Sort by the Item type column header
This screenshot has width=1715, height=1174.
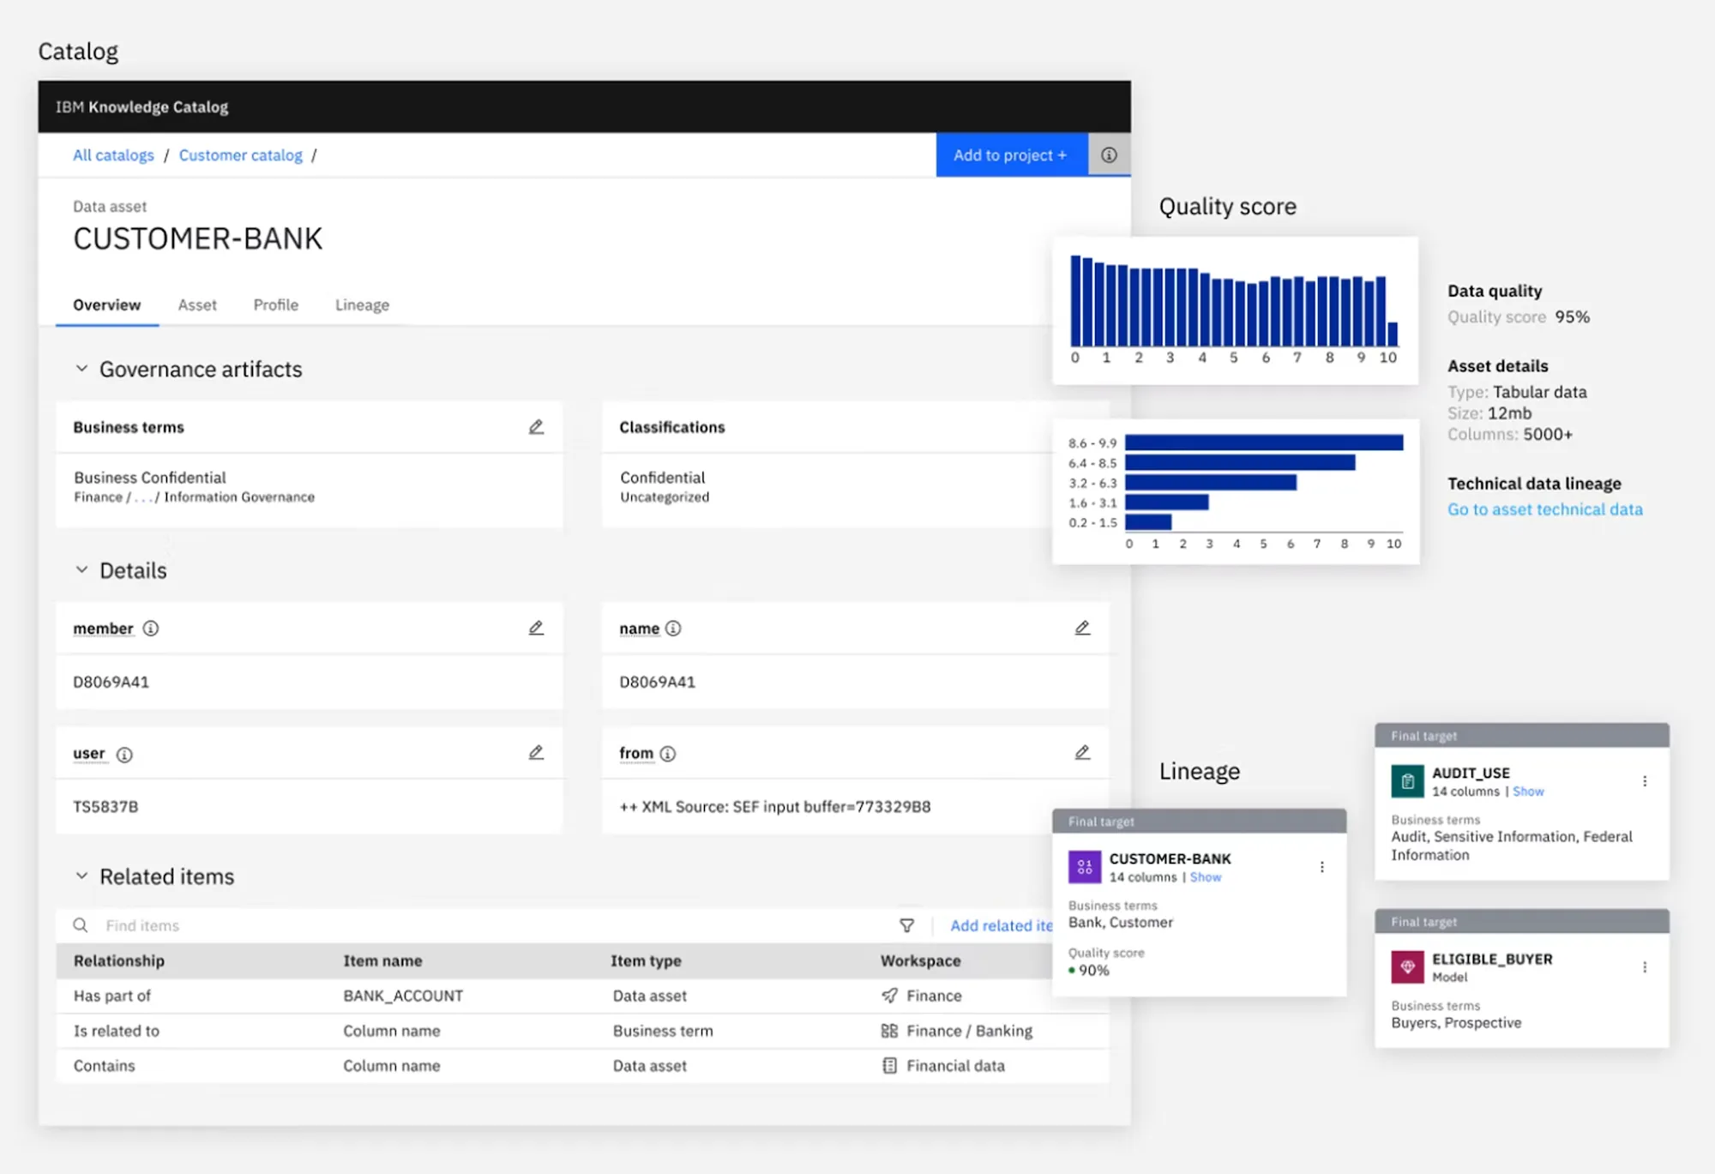point(646,961)
